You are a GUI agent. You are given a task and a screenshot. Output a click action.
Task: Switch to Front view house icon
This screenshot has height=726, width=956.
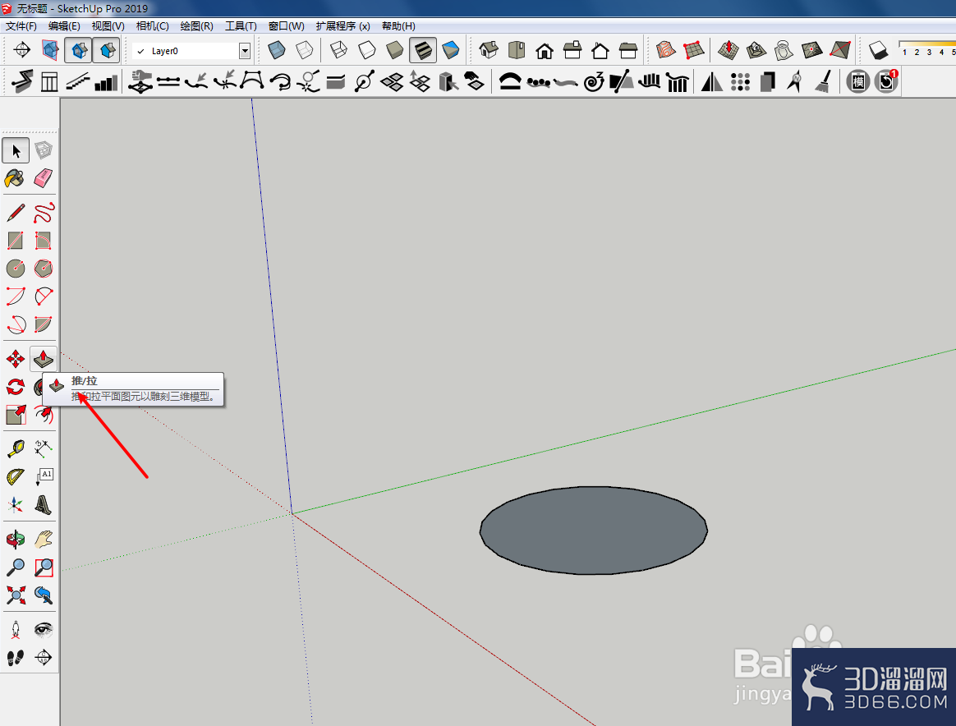pyautogui.click(x=545, y=50)
